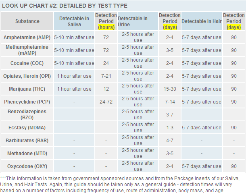
Task: Click the highlighted (hours) label
Action: [x=106, y=27]
